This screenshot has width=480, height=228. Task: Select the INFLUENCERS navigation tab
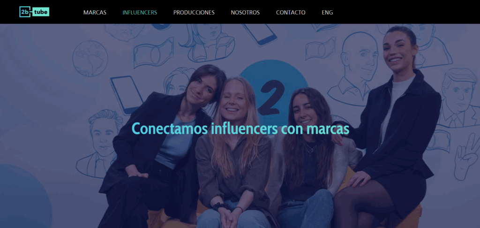click(140, 13)
